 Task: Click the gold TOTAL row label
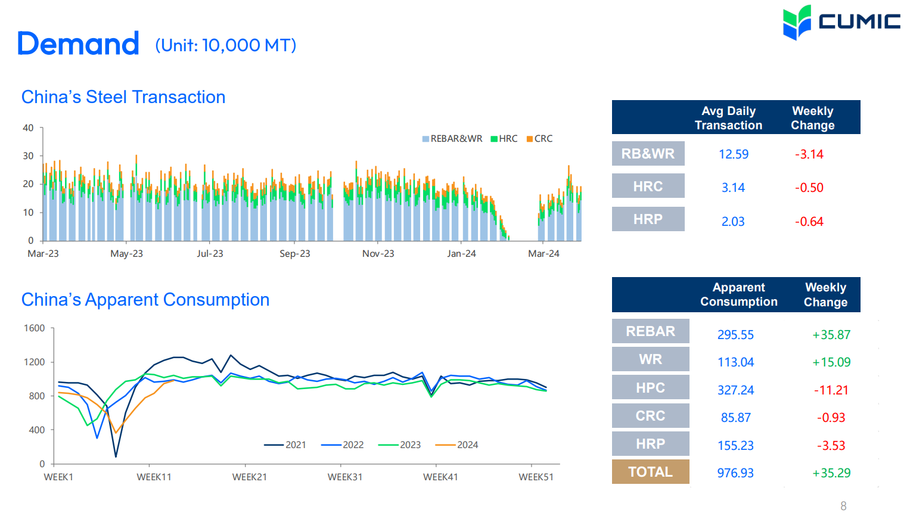point(650,472)
